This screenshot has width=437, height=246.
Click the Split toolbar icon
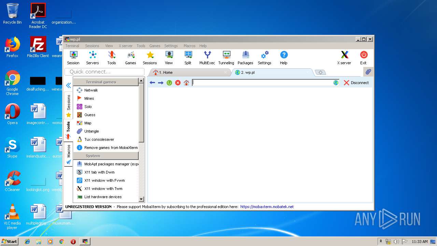pyautogui.click(x=188, y=58)
